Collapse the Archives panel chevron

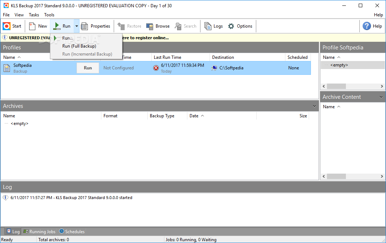[314, 106]
